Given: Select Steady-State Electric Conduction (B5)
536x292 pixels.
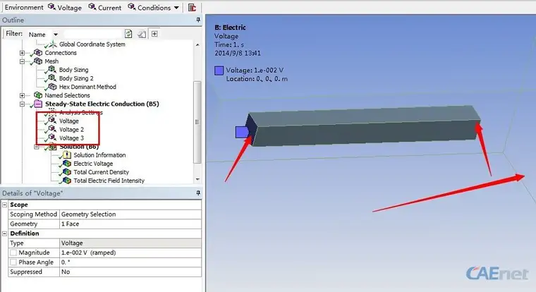Looking at the screenshot, I should coord(102,104).
